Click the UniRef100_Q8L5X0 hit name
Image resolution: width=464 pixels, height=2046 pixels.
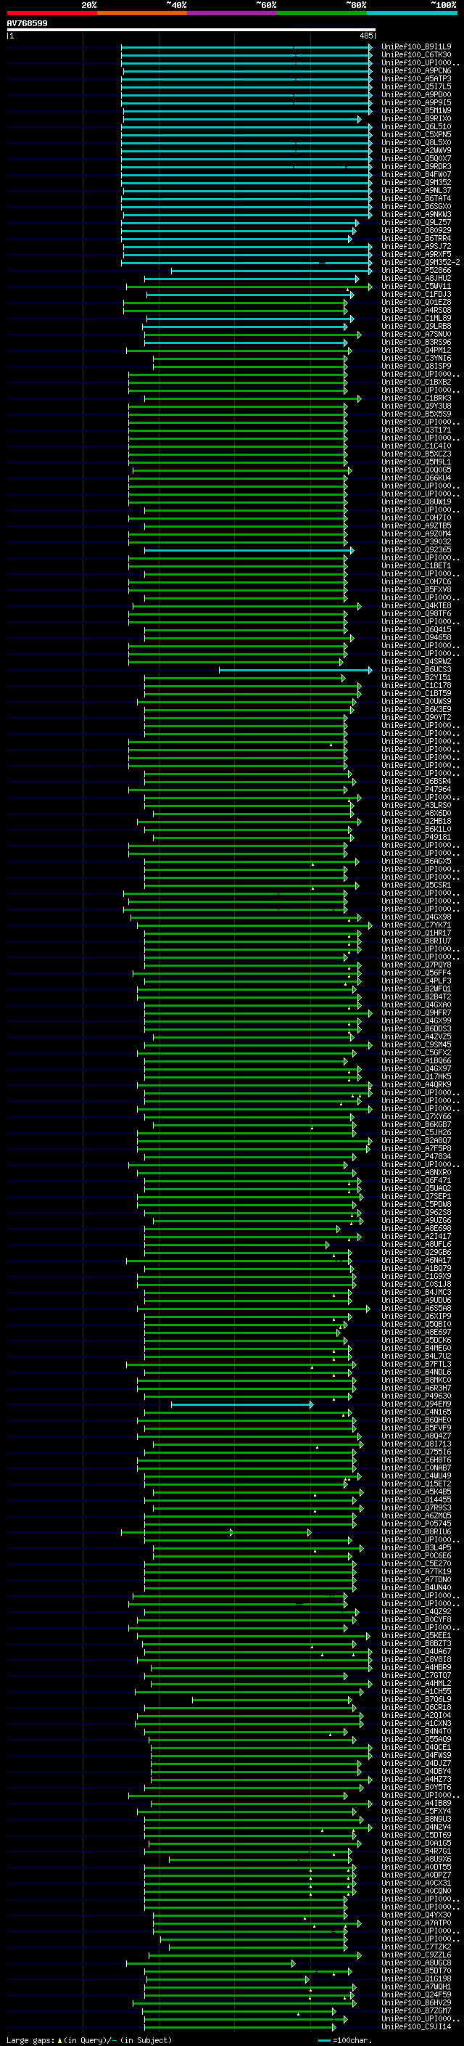pos(416,142)
